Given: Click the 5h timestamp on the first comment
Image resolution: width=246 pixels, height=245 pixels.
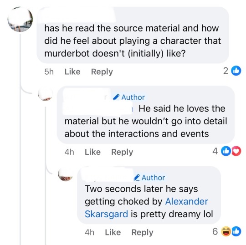Looking at the screenshot, I should (49, 71).
